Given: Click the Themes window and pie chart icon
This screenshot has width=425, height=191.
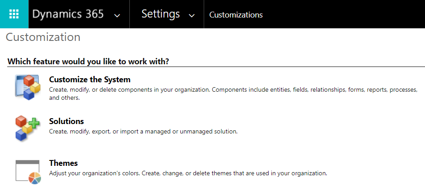Looking at the screenshot, I should click(28, 171).
